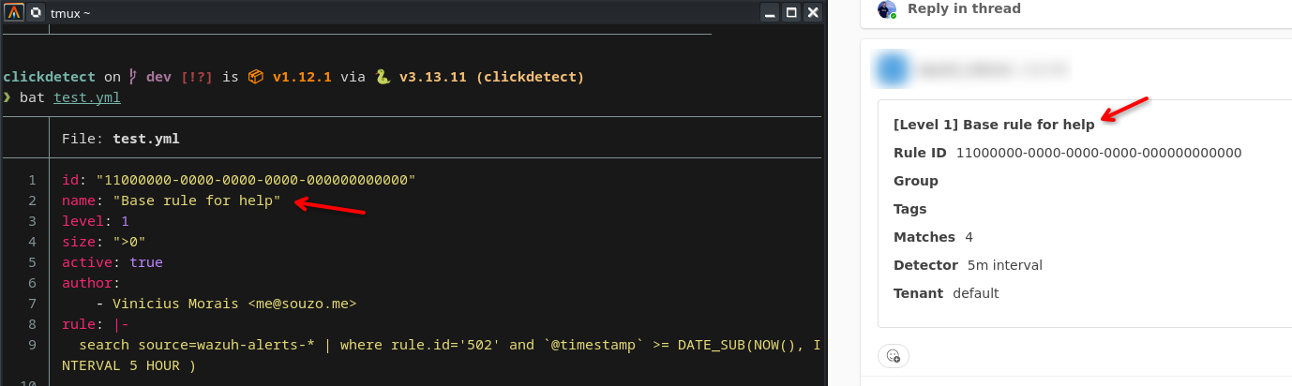Click the Tenant 'default' value
Viewport: 1292px width, 386px height.
pos(976,293)
